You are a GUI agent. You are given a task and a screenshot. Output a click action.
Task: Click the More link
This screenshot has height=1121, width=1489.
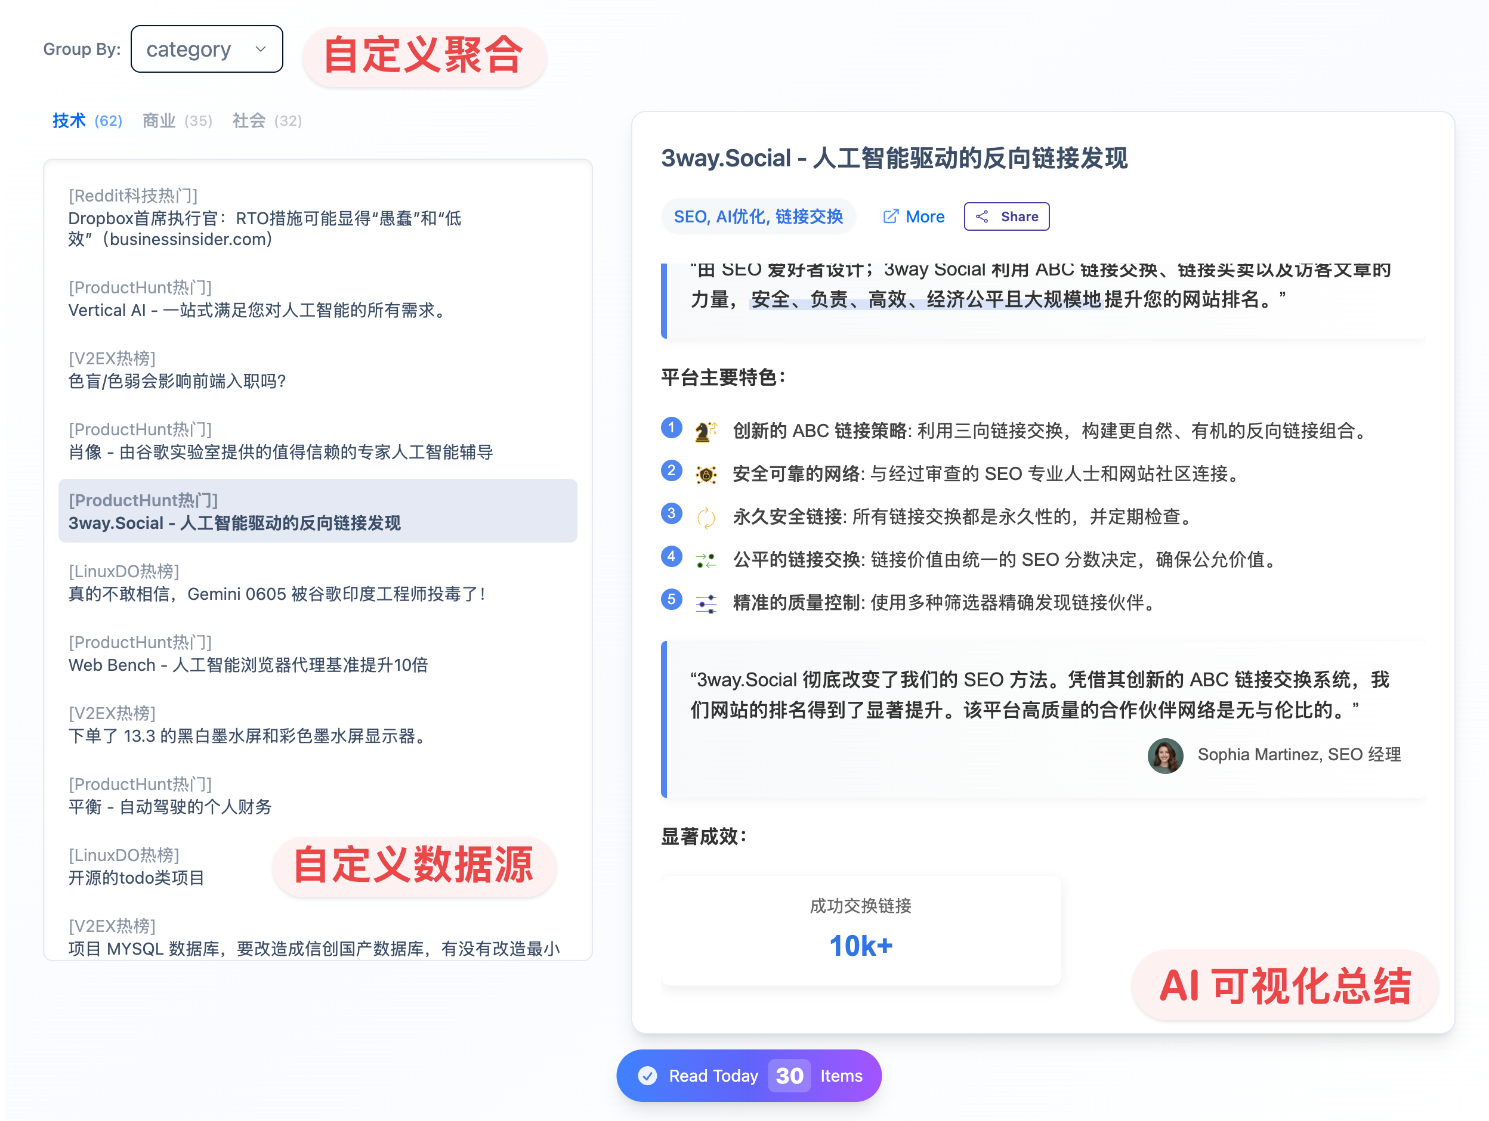pos(924,216)
